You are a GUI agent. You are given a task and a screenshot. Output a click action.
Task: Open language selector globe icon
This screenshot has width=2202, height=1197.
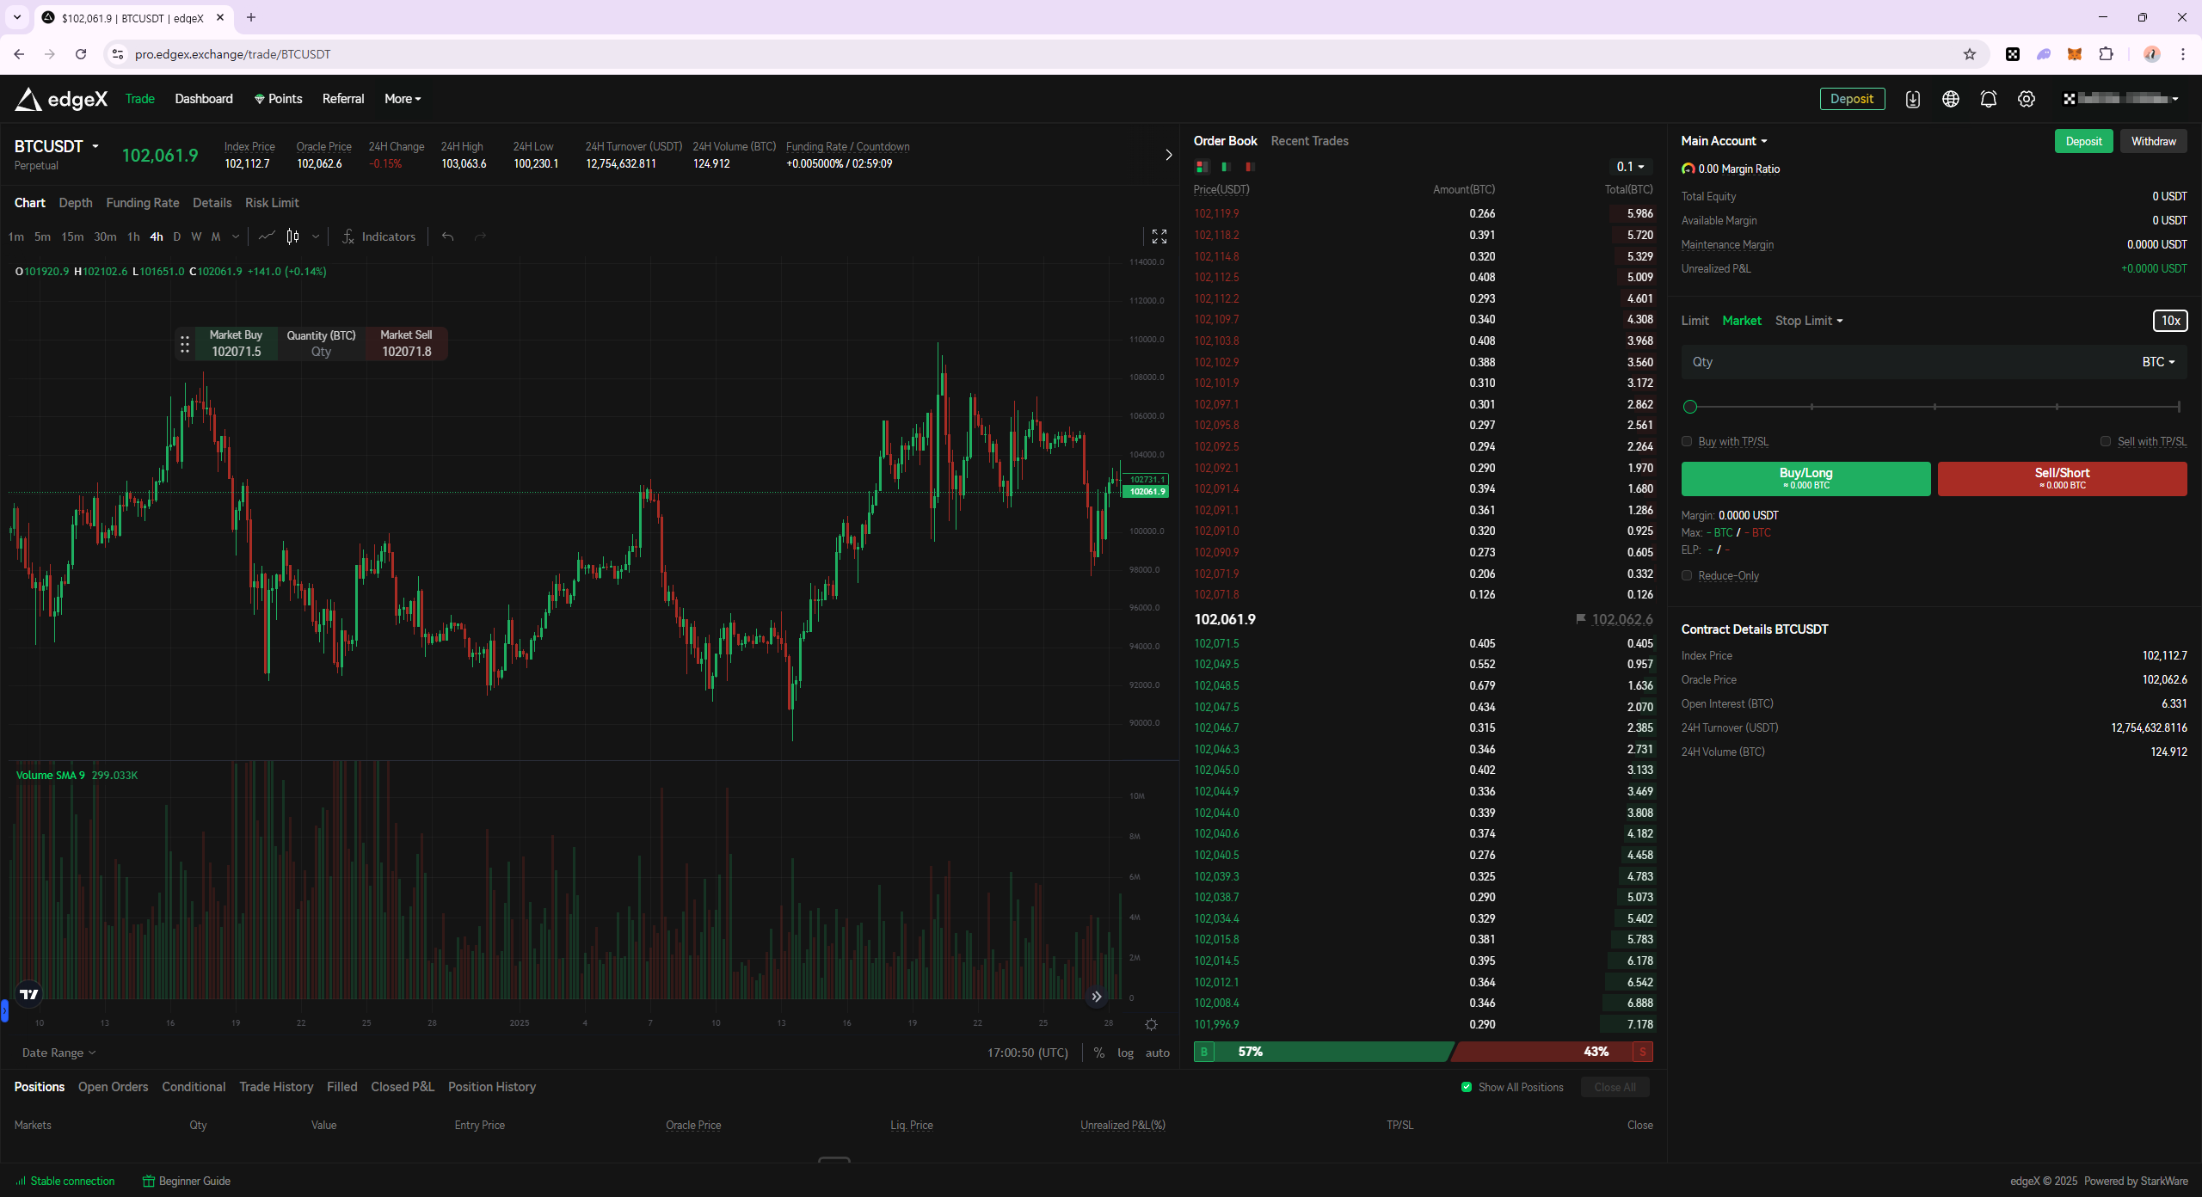click(1950, 99)
